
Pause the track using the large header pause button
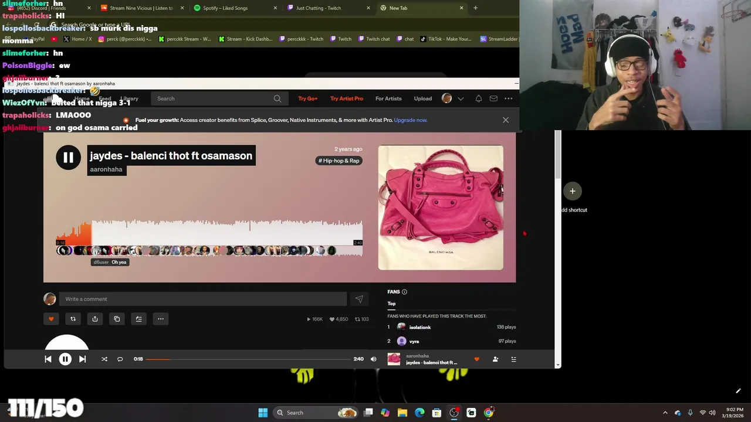pos(68,158)
